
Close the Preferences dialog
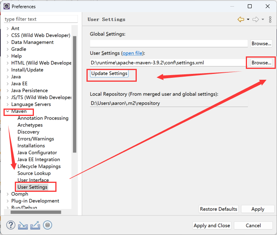click(268, 6)
